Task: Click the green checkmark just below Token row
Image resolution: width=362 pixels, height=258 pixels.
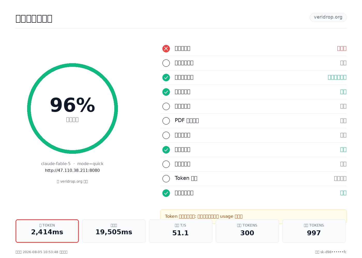Action: (166, 193)
